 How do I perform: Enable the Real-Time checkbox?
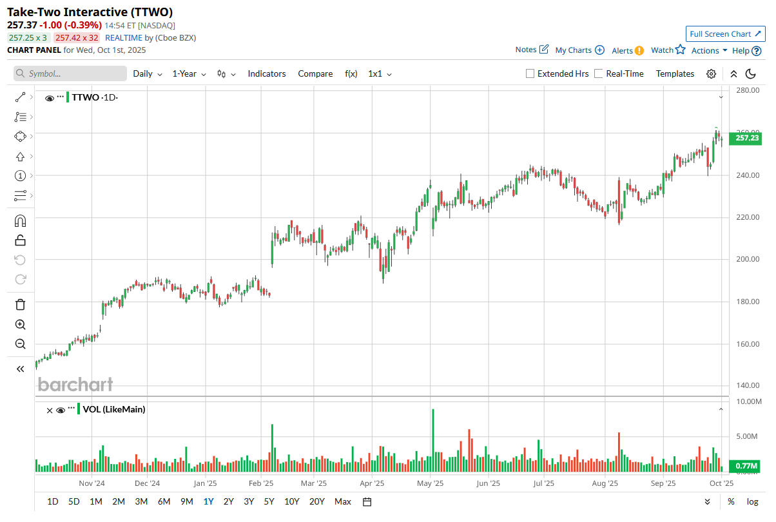click(599, 73)
